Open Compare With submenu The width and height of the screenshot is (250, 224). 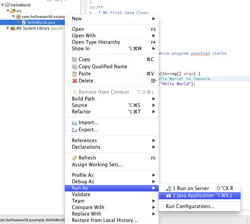tap(112, 207)
